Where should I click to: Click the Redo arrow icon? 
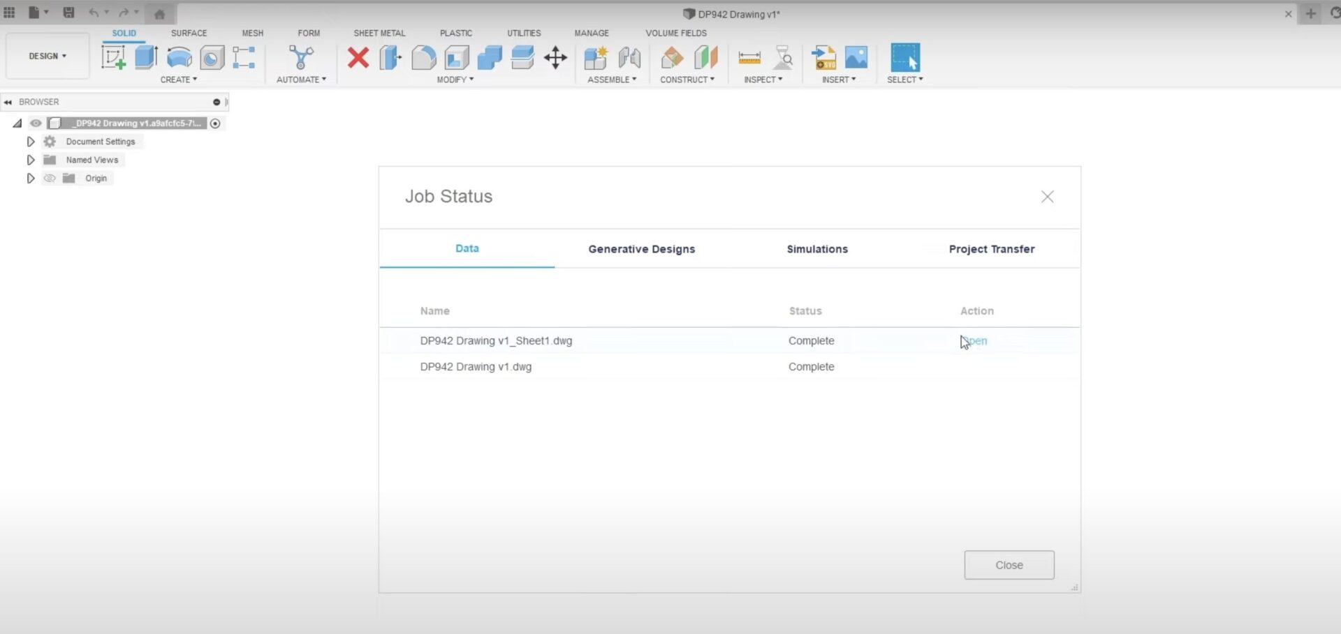124,13
